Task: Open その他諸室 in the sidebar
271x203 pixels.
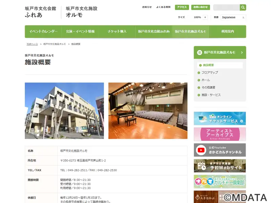Action: (208, 88)
